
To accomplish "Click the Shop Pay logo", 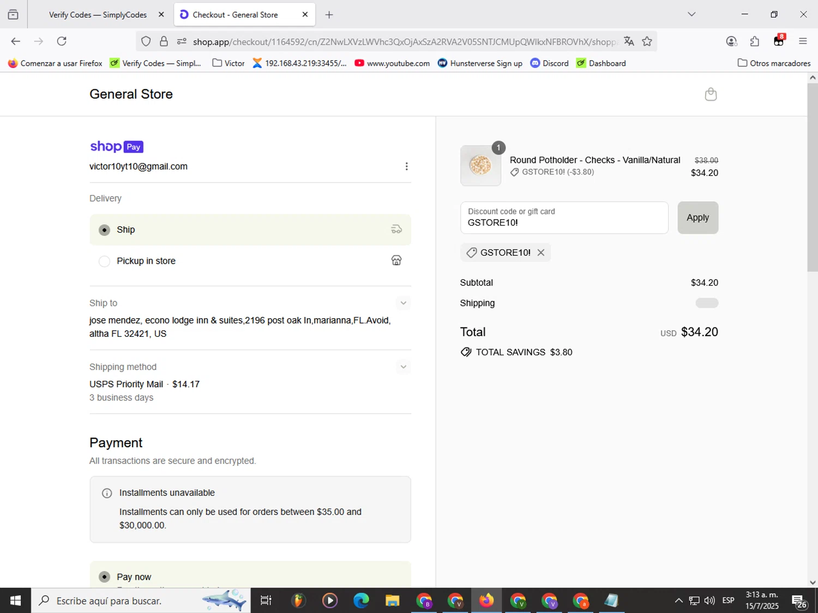I will (117, 147).
